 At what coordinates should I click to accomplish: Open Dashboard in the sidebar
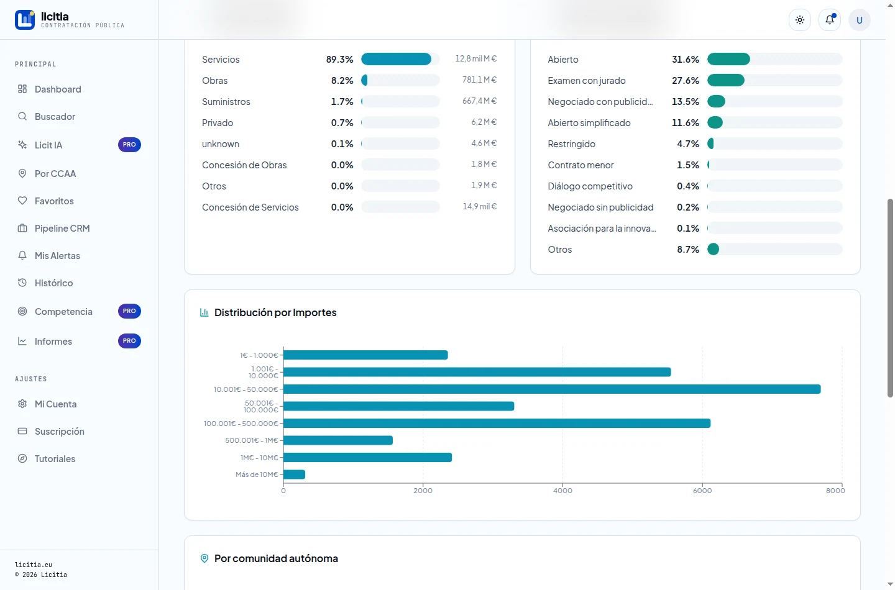pos(80,89)
